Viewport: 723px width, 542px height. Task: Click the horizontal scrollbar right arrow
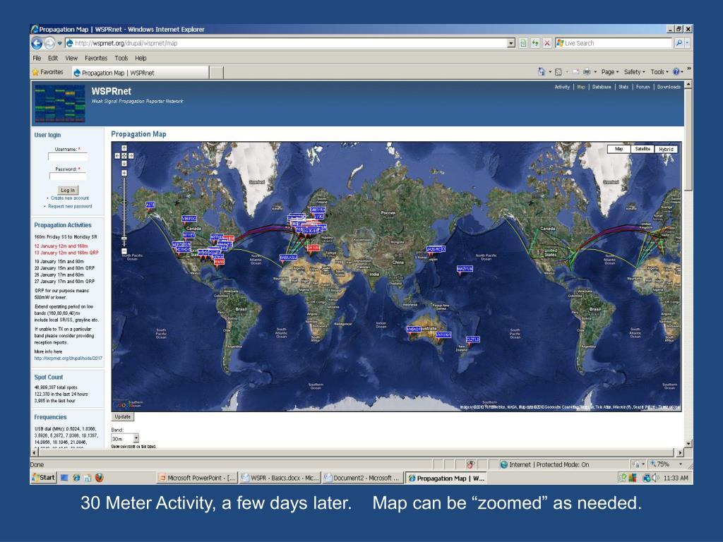680,452
